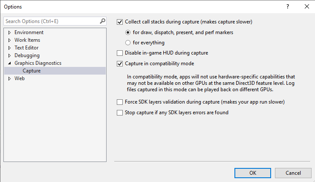315x182 pixels.
Task: Click the Help question mark icon
Action: point(287,6)
